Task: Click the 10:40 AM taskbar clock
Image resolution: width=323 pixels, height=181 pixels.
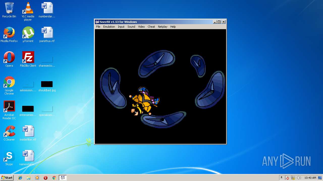Action: tap(310, 178)
